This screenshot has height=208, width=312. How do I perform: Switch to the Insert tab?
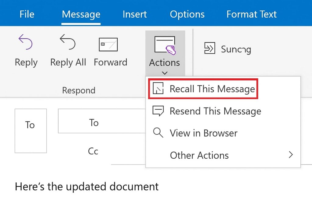click(x=135, y=14)
